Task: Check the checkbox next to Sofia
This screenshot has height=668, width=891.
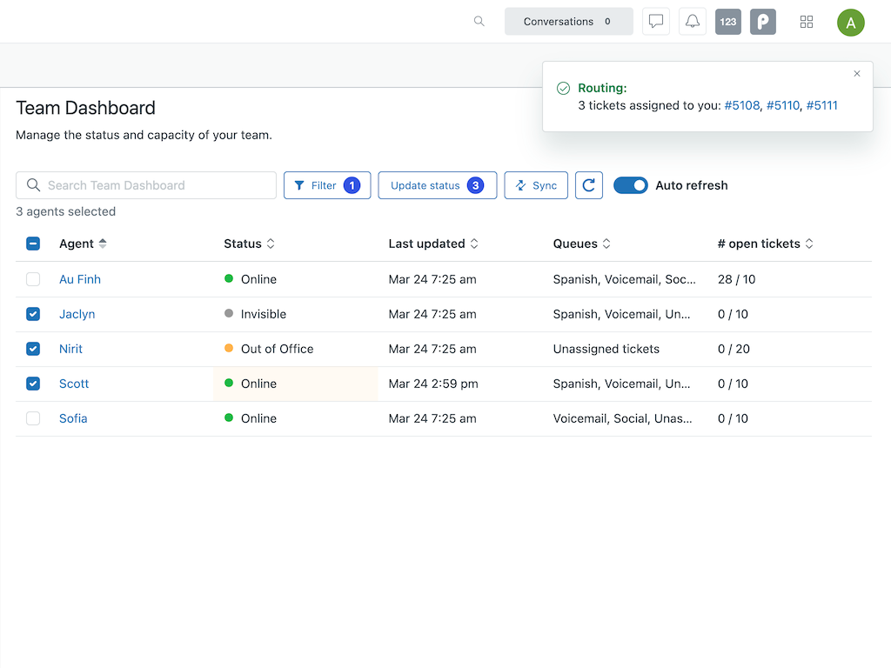Action: [x=32, y=418]
